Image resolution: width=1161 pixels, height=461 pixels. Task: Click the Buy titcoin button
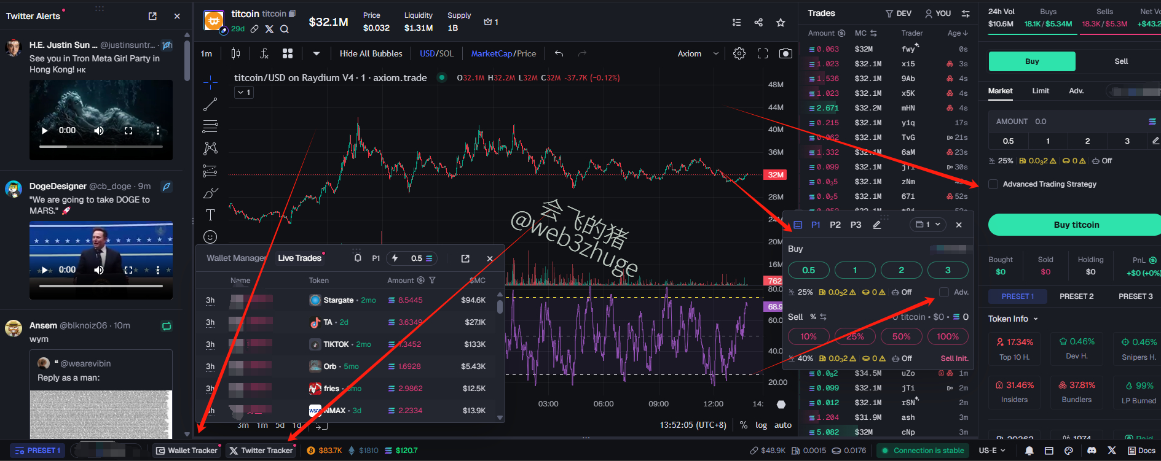pyautogui.click(x=1076, y=225)
